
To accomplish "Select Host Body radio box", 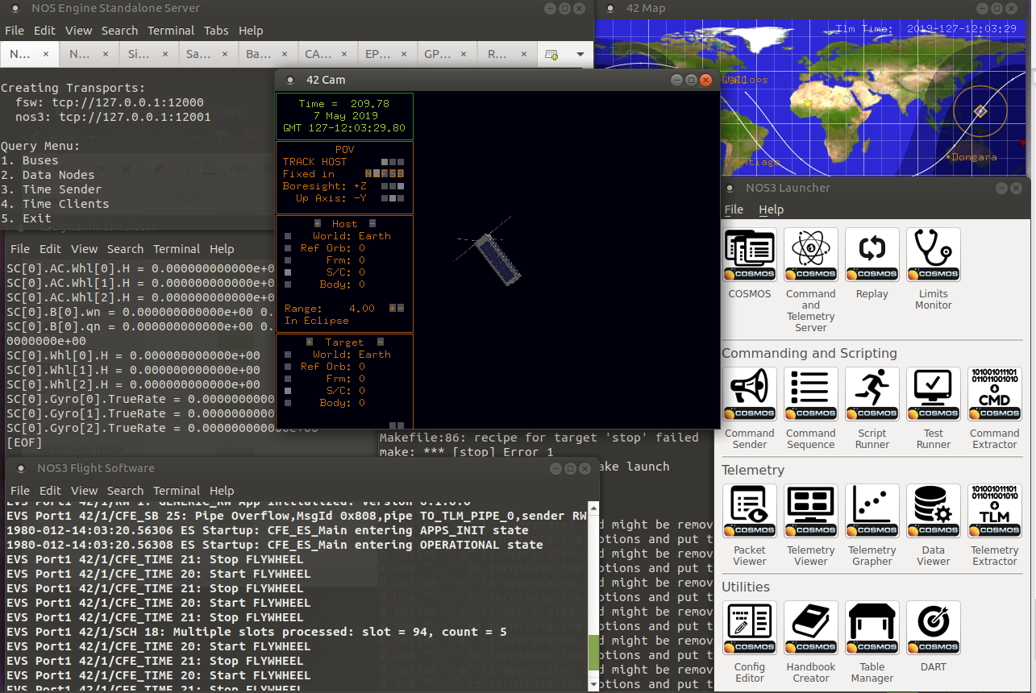I will (x=288, y=284).
